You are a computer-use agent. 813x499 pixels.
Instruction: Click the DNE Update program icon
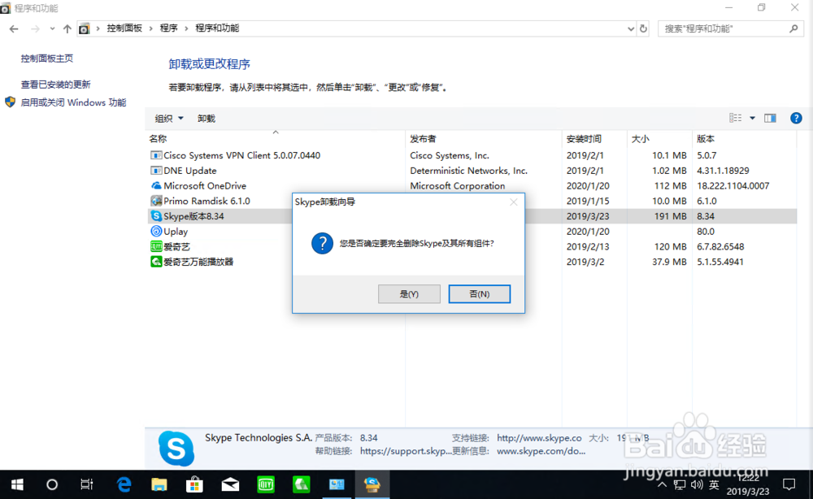156,171
